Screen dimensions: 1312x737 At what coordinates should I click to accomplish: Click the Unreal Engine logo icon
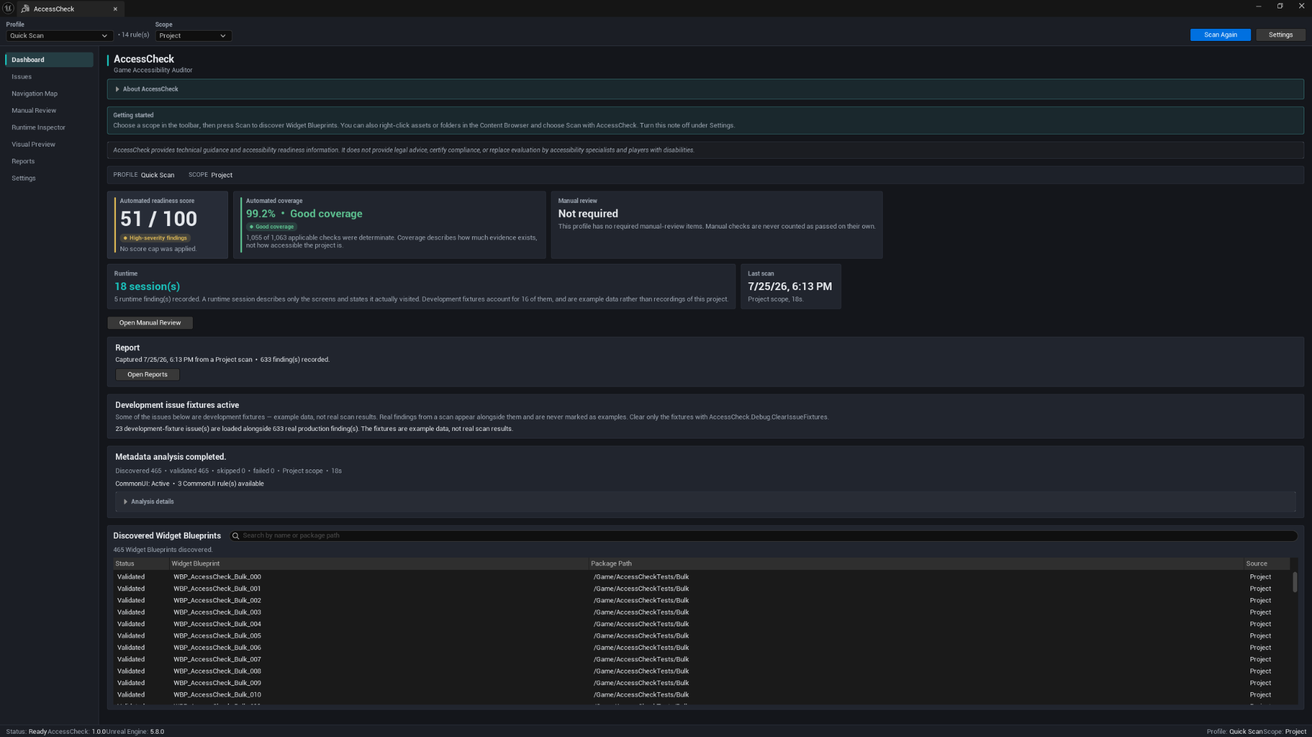pos(8,8)
